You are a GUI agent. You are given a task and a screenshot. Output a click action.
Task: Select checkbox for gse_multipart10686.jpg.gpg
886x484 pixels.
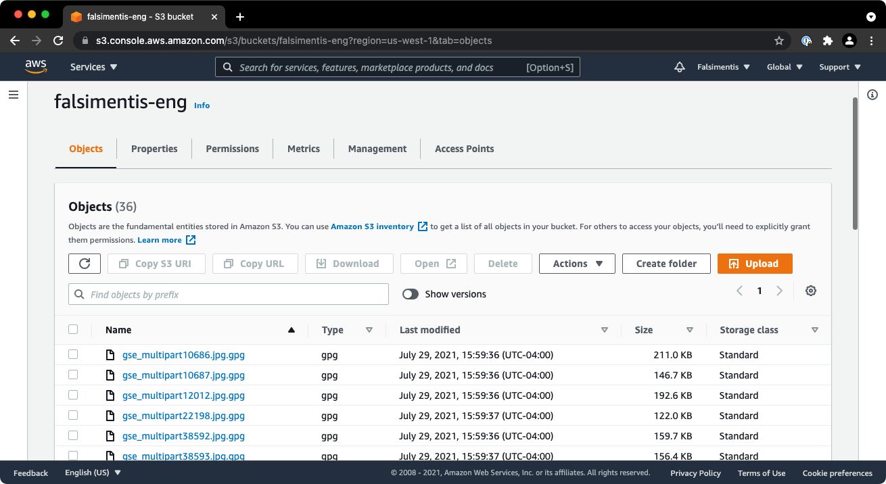[x=73, y=355]
